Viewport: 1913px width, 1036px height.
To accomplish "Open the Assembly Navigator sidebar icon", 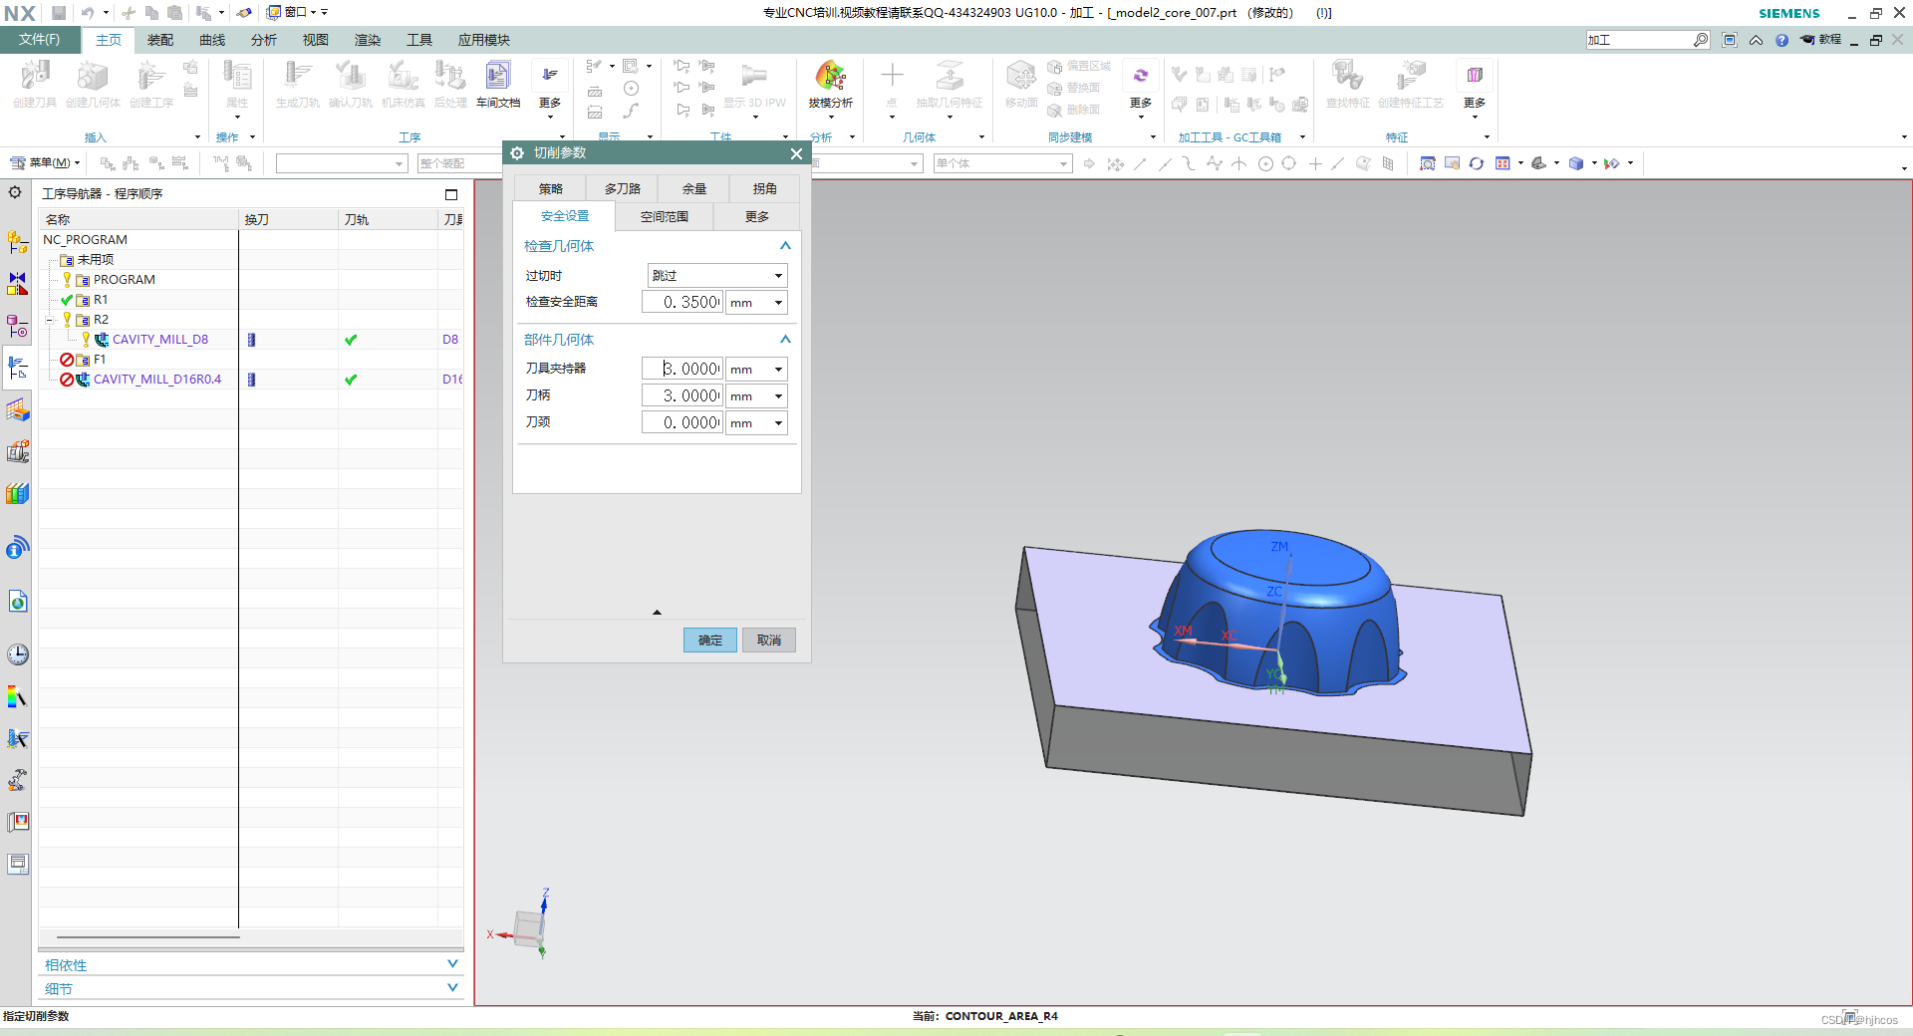I will 17,242.
